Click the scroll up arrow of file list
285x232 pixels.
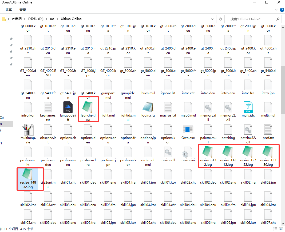(283, 28)
